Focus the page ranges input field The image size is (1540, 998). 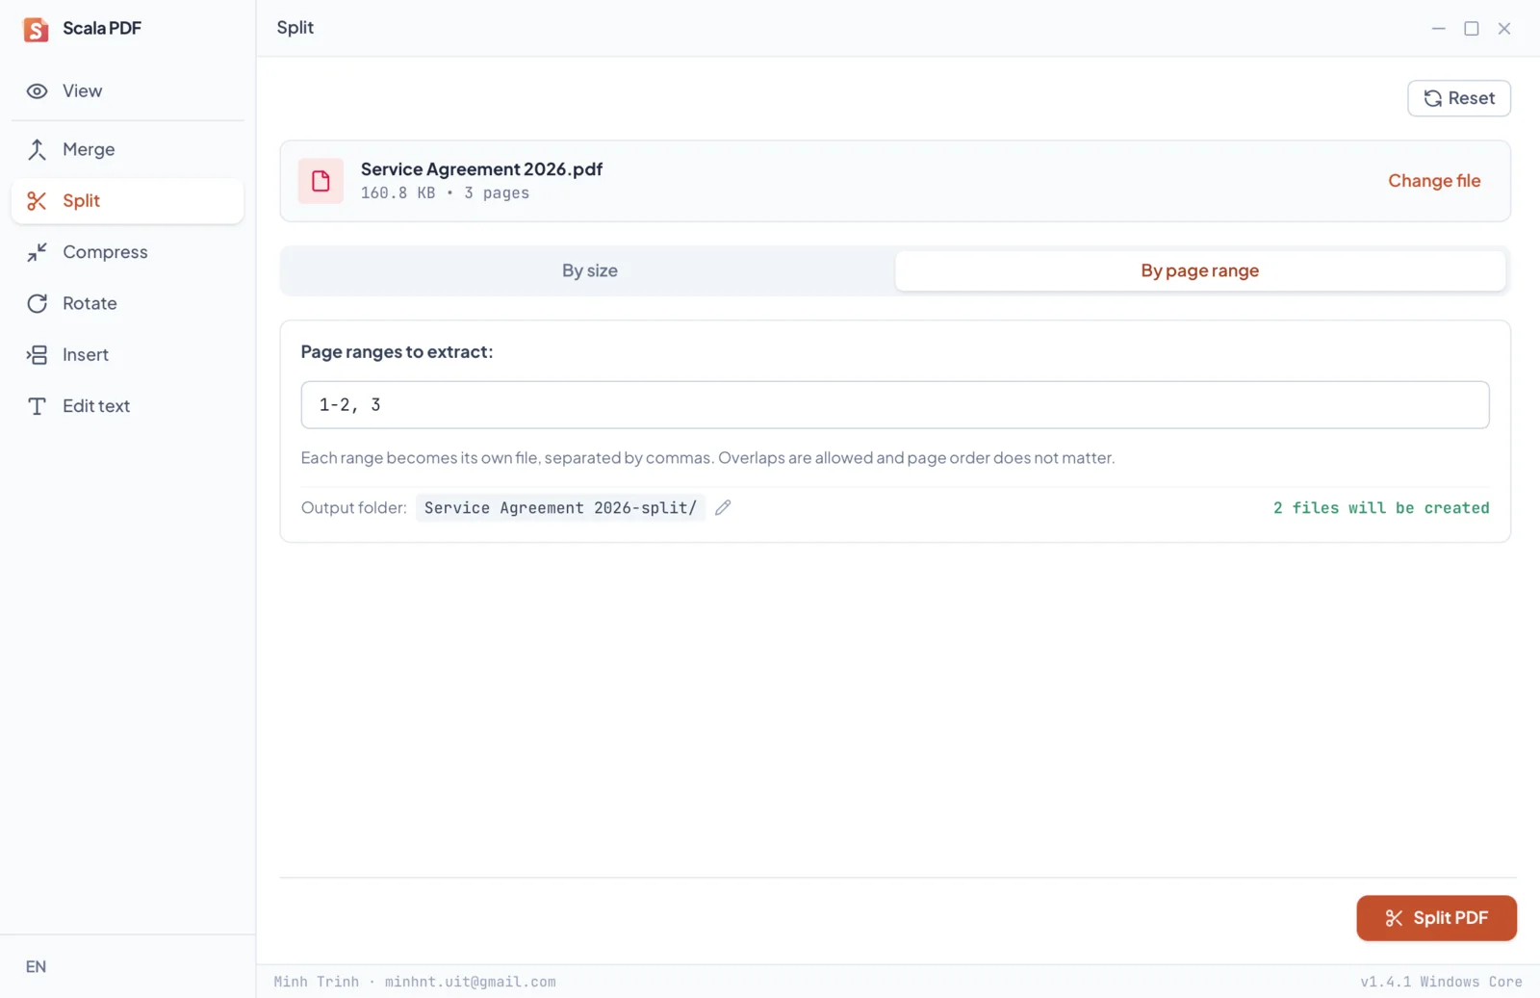[895, 405]
